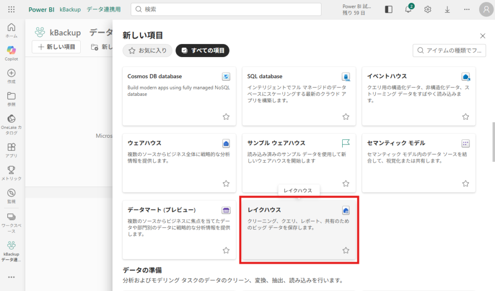Open OneLake catalog in left sidebar
Screen dimensions: 495x291
[11, 119]
